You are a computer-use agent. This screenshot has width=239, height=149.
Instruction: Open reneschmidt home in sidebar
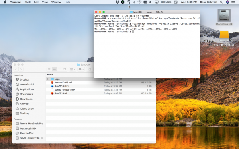point(25,84)
